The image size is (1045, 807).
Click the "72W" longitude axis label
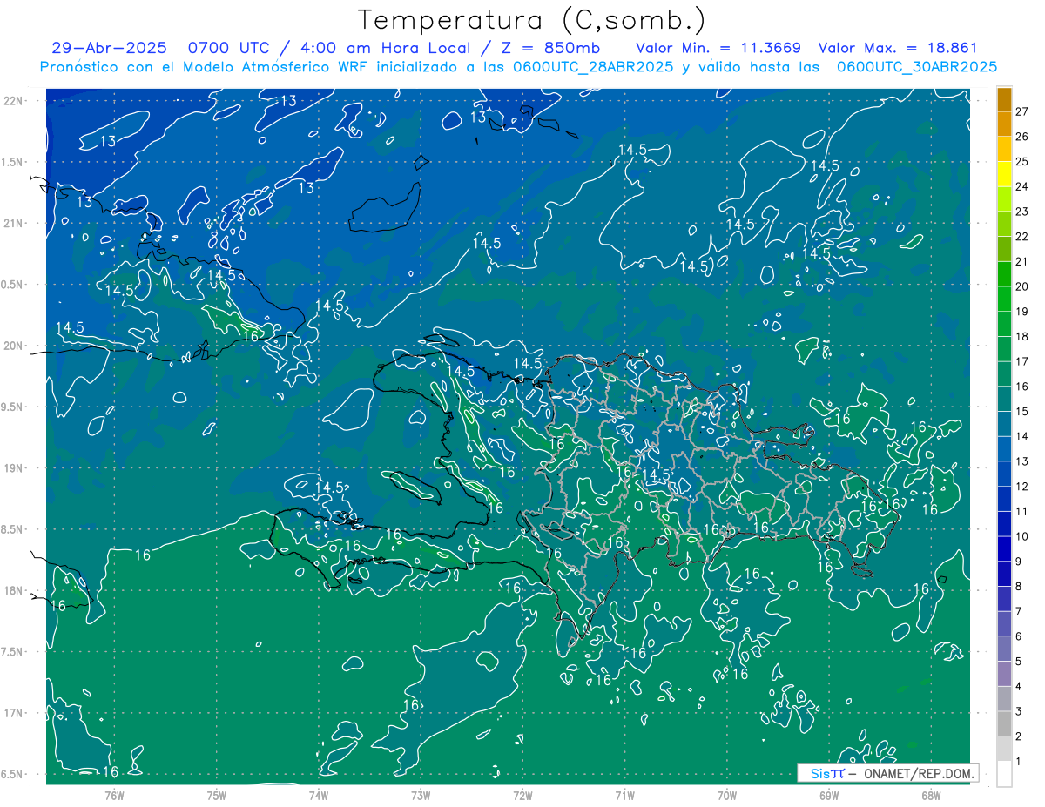point(522,795)
